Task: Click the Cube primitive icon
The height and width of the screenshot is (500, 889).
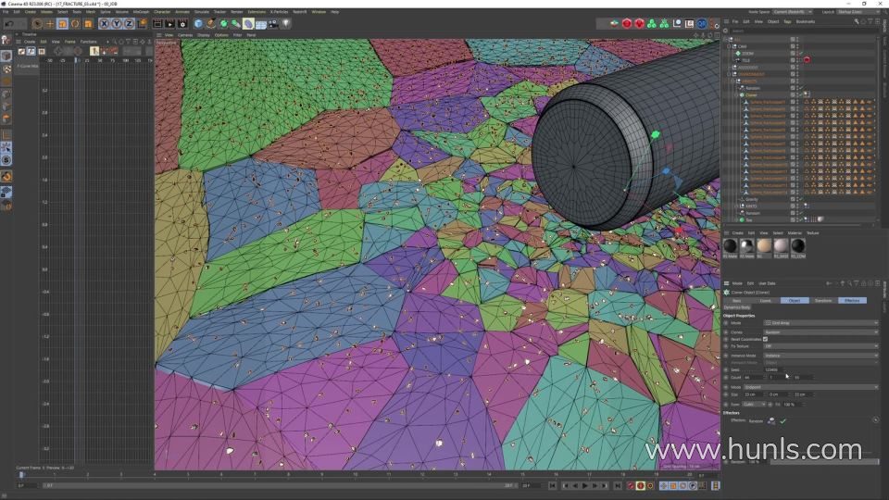Action: click(198, 24)
